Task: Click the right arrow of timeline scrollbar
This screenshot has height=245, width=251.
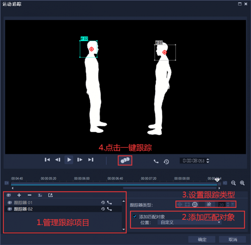Action: (219, 188)
